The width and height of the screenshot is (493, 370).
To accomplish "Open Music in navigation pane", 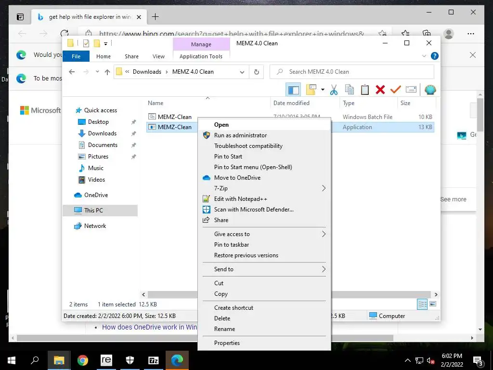I will (96, 168).
